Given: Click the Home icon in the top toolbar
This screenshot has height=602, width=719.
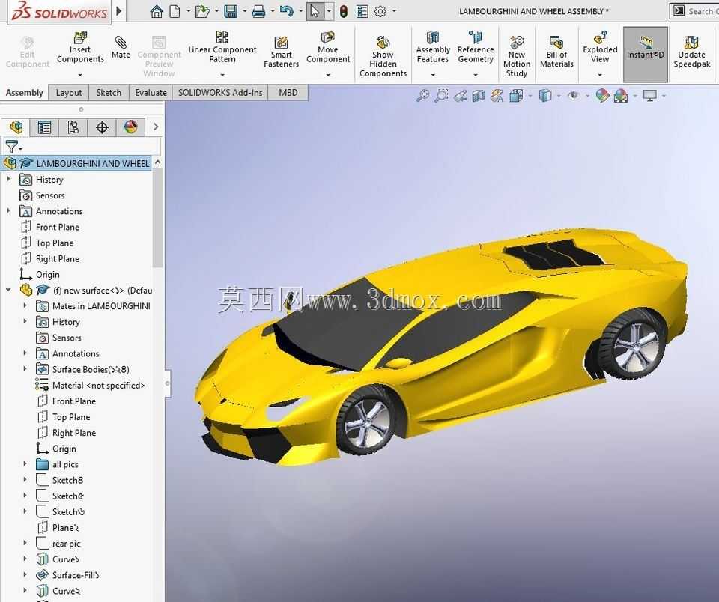Looking at the screenshot, I should click(x=157, y=11).
